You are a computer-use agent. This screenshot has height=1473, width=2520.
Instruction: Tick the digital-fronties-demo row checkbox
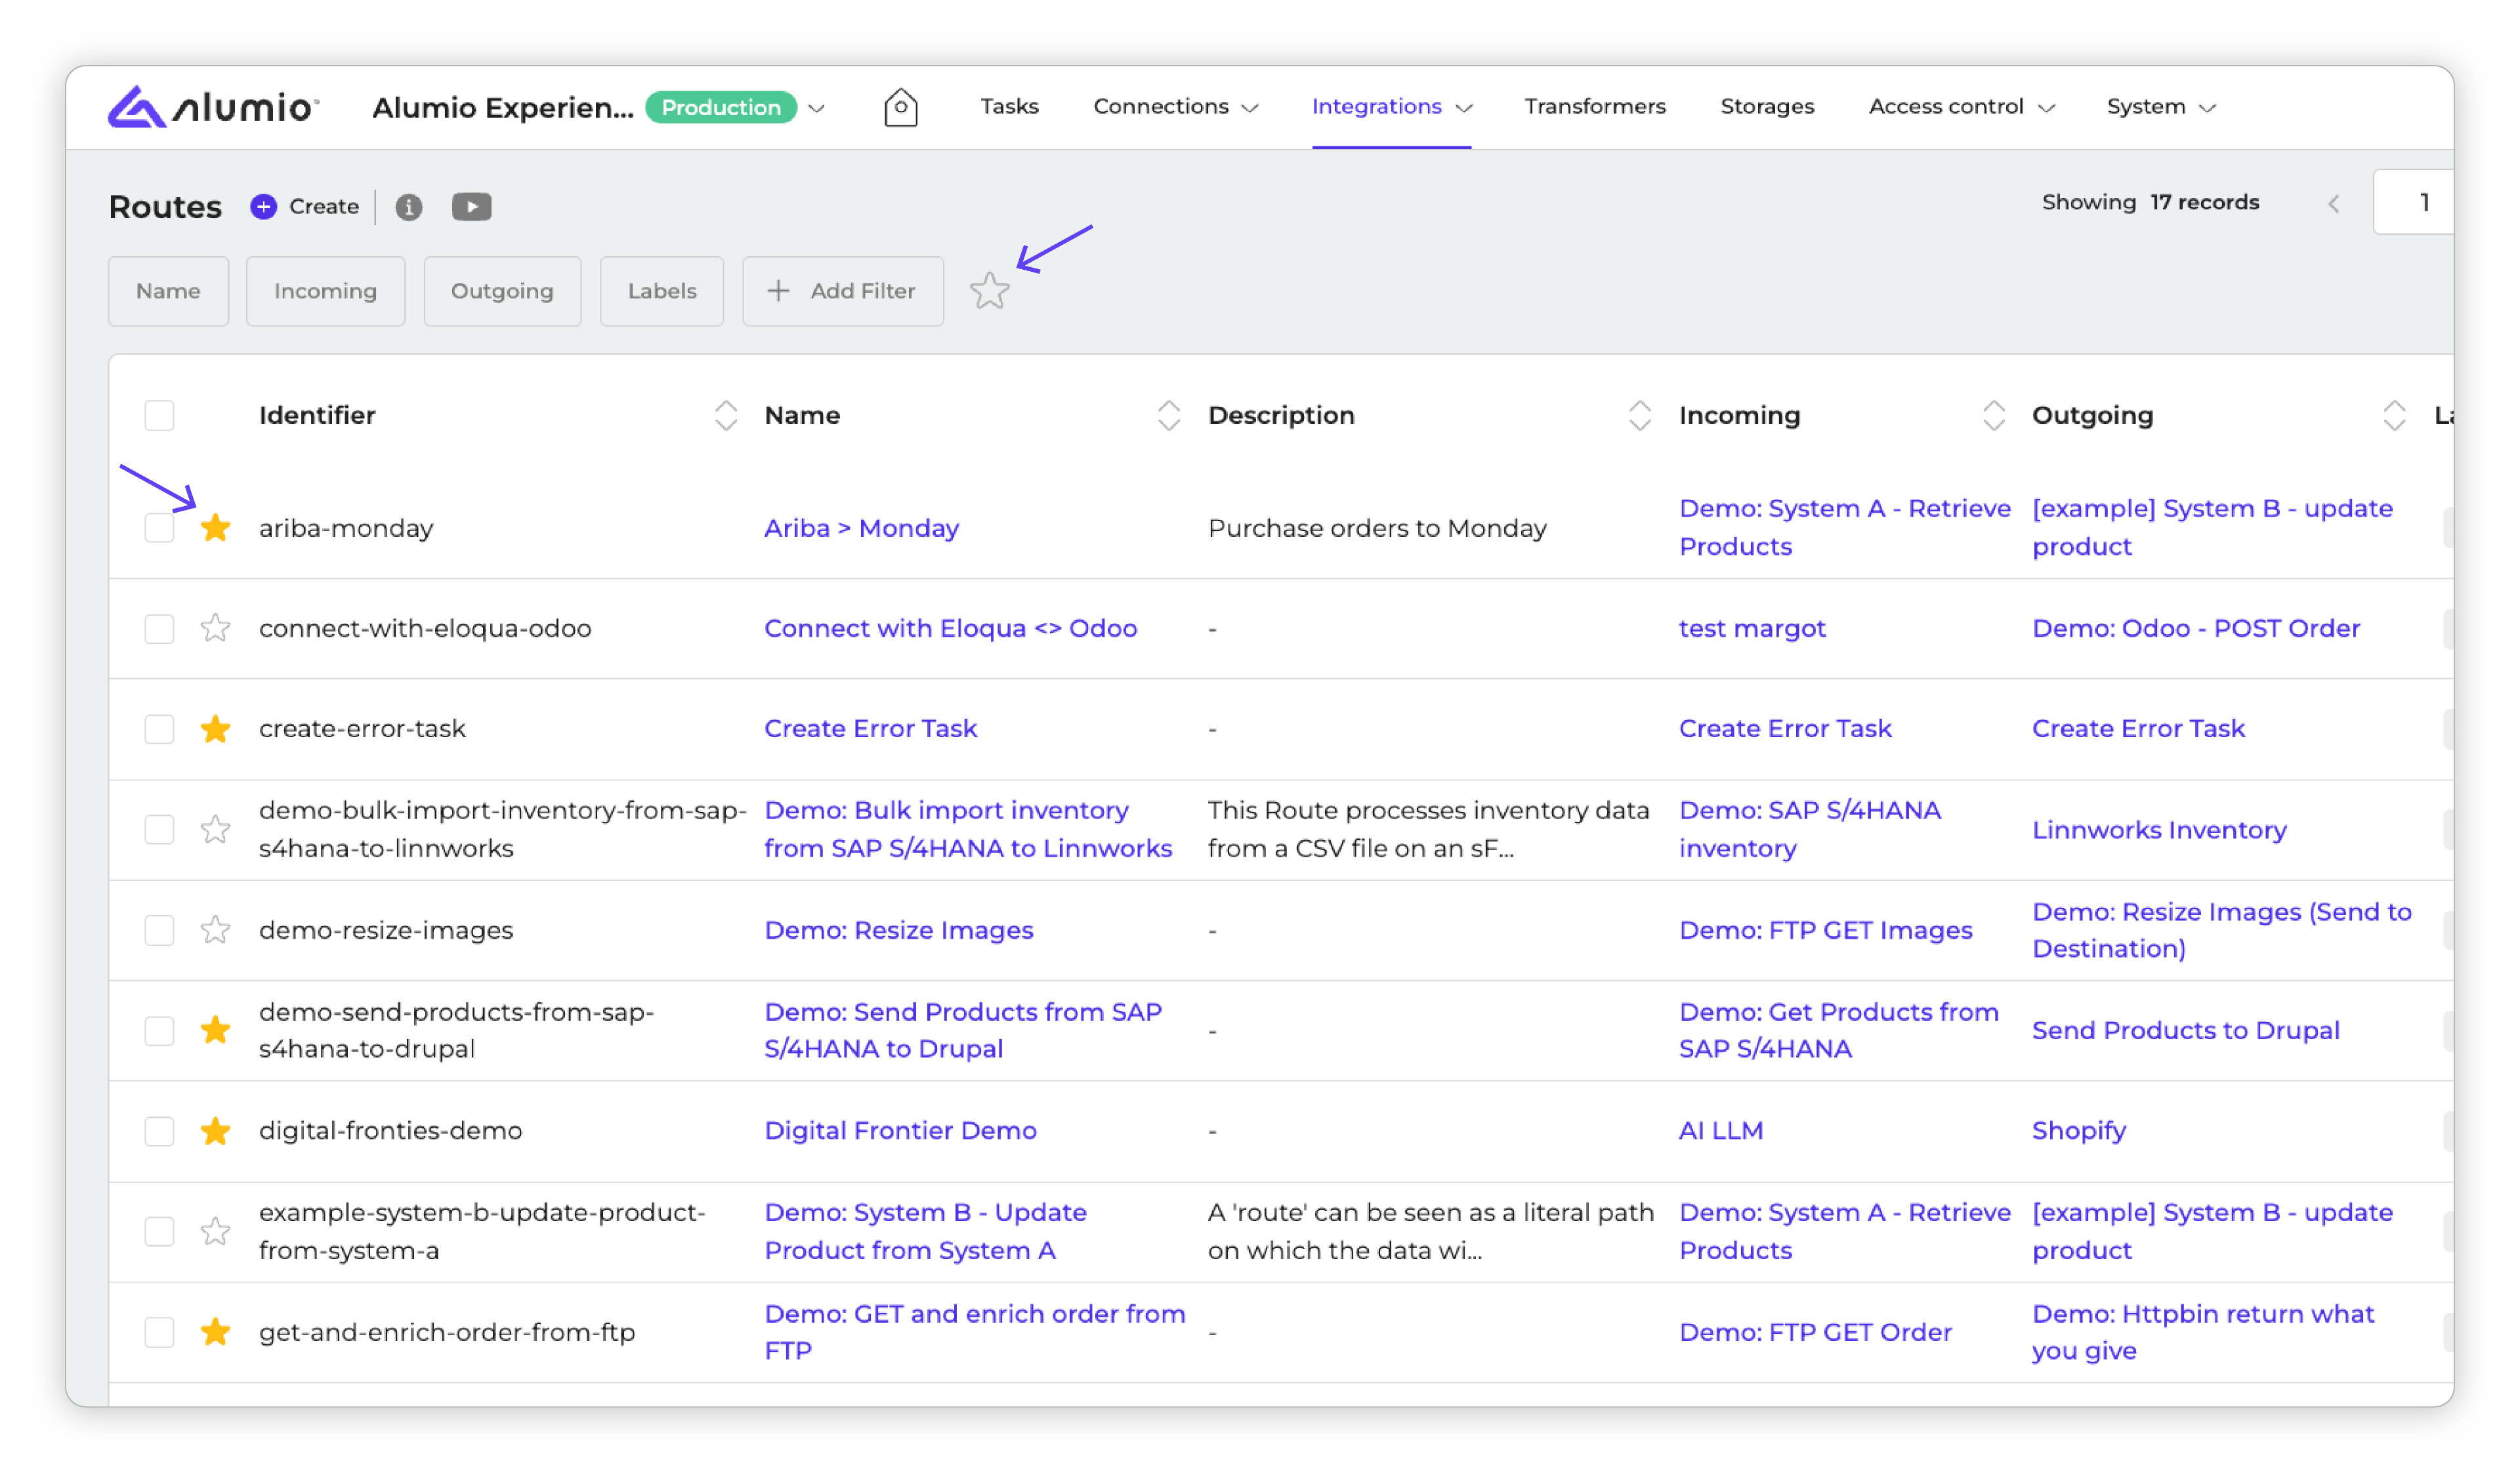[x=159, y=1131]
